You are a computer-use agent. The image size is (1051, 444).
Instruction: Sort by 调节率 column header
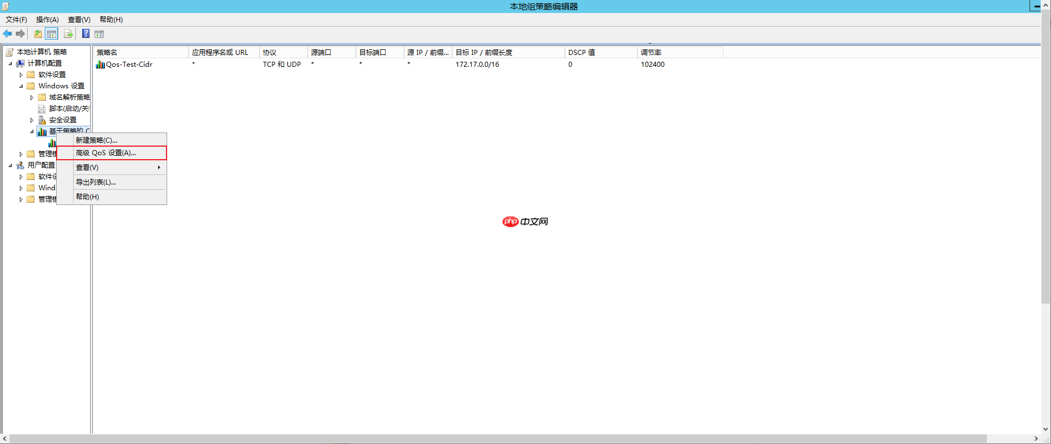point(680,53)
